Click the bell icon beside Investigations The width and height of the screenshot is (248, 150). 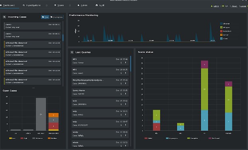47,5
